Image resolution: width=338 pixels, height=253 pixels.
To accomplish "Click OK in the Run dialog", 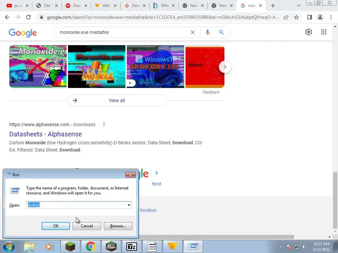I will click(x=55, y=226).
